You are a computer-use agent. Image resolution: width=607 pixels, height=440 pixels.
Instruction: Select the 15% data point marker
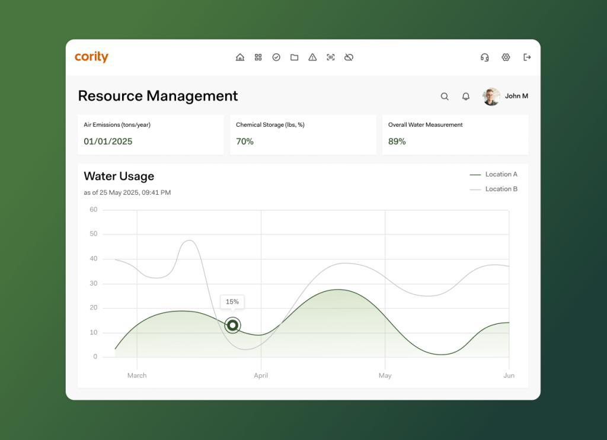tap(232, 326)
